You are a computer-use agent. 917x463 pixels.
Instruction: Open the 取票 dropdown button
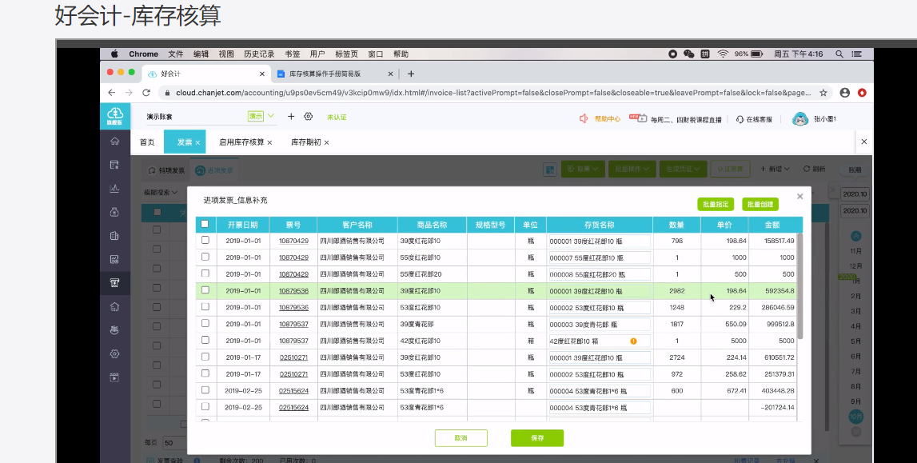pyautogui.click(x=583, y=169)
